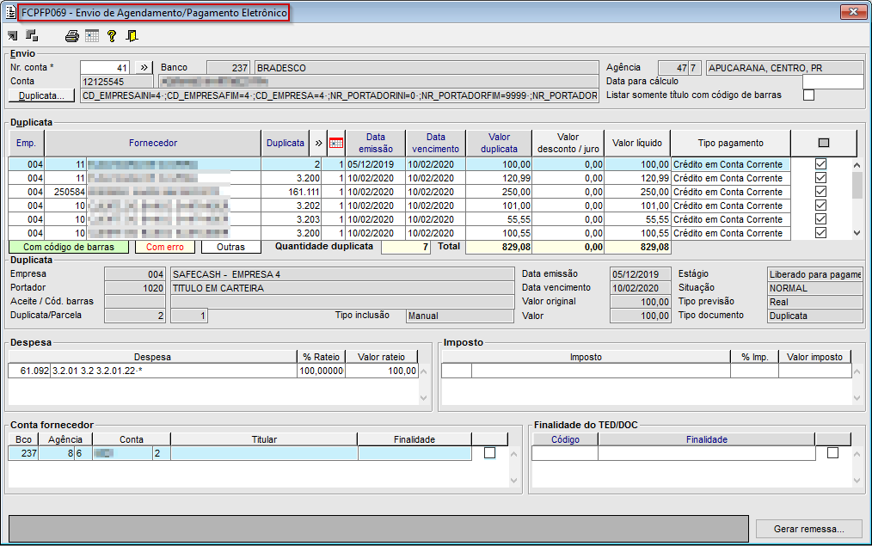
Task: Uncheck the checkbox for the 100,55 row
Action: [820, 232]
